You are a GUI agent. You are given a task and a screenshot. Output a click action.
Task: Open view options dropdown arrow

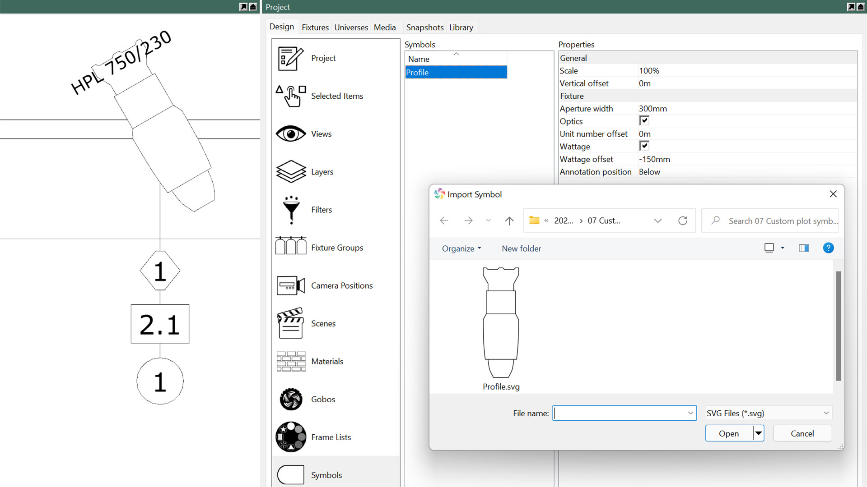(783, 248)
